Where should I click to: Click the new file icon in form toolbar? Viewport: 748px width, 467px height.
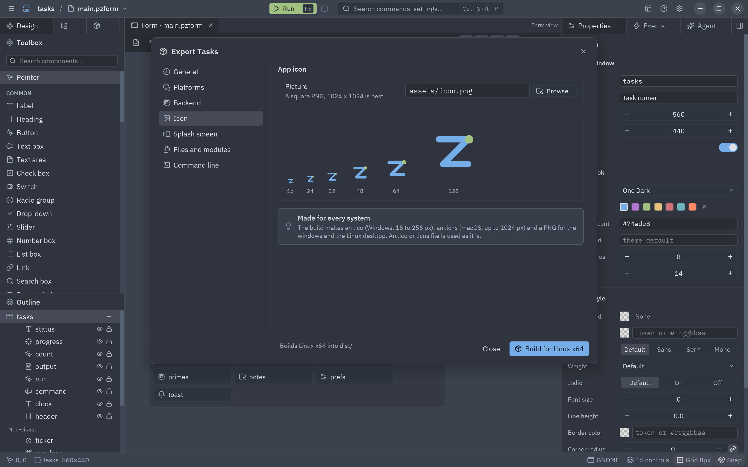coord(136,43)
